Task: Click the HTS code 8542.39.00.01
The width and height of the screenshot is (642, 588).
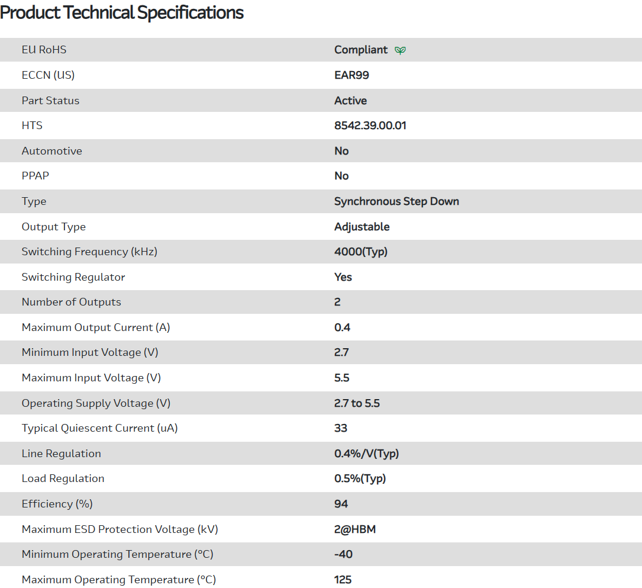Action: coord(370,126)
